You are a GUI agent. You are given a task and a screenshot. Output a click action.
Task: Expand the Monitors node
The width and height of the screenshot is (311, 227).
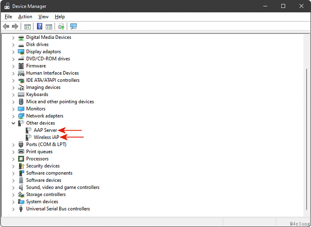(13, 109)
